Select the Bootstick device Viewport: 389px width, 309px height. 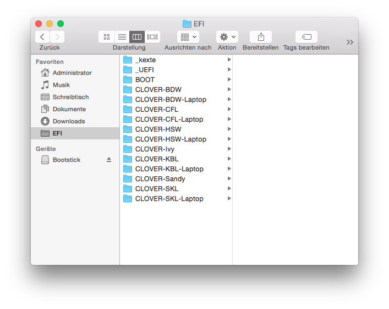[75, 160]
